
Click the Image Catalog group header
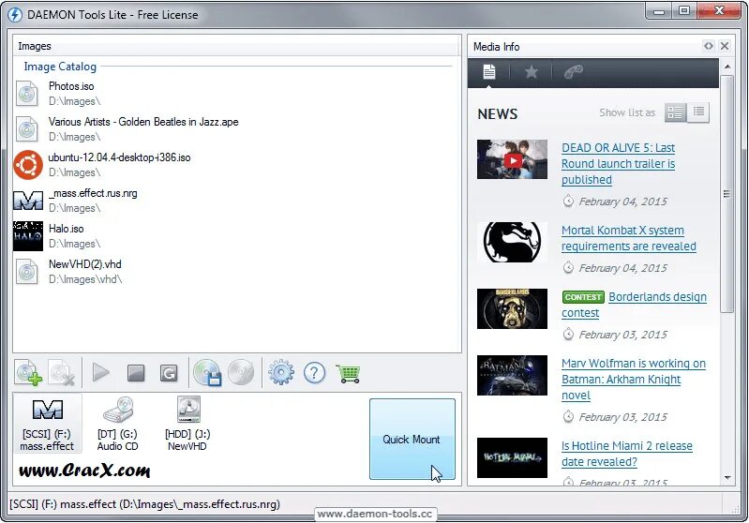tap(60, 67)
